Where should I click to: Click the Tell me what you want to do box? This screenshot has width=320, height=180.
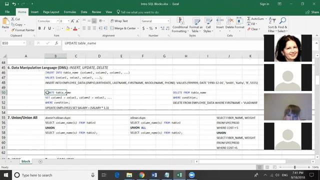point(138,12)
